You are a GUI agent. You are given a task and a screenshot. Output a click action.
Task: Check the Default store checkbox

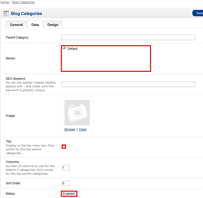tap(64, 48)
